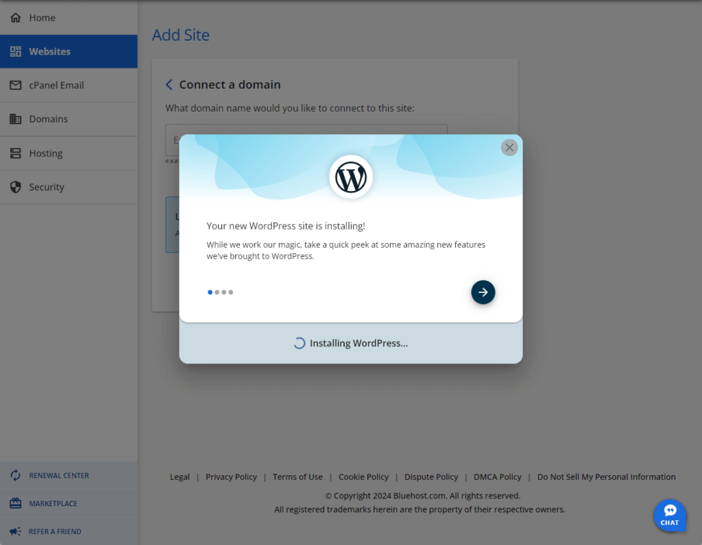Click the Domains building icon
This screenshot has width=702, height=545.
[16, 119]
